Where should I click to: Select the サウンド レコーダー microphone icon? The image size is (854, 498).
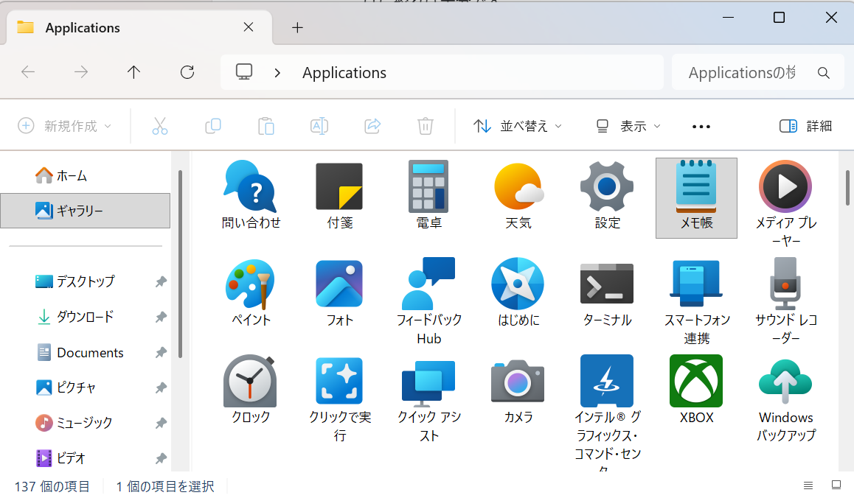[x=785, y=284]
